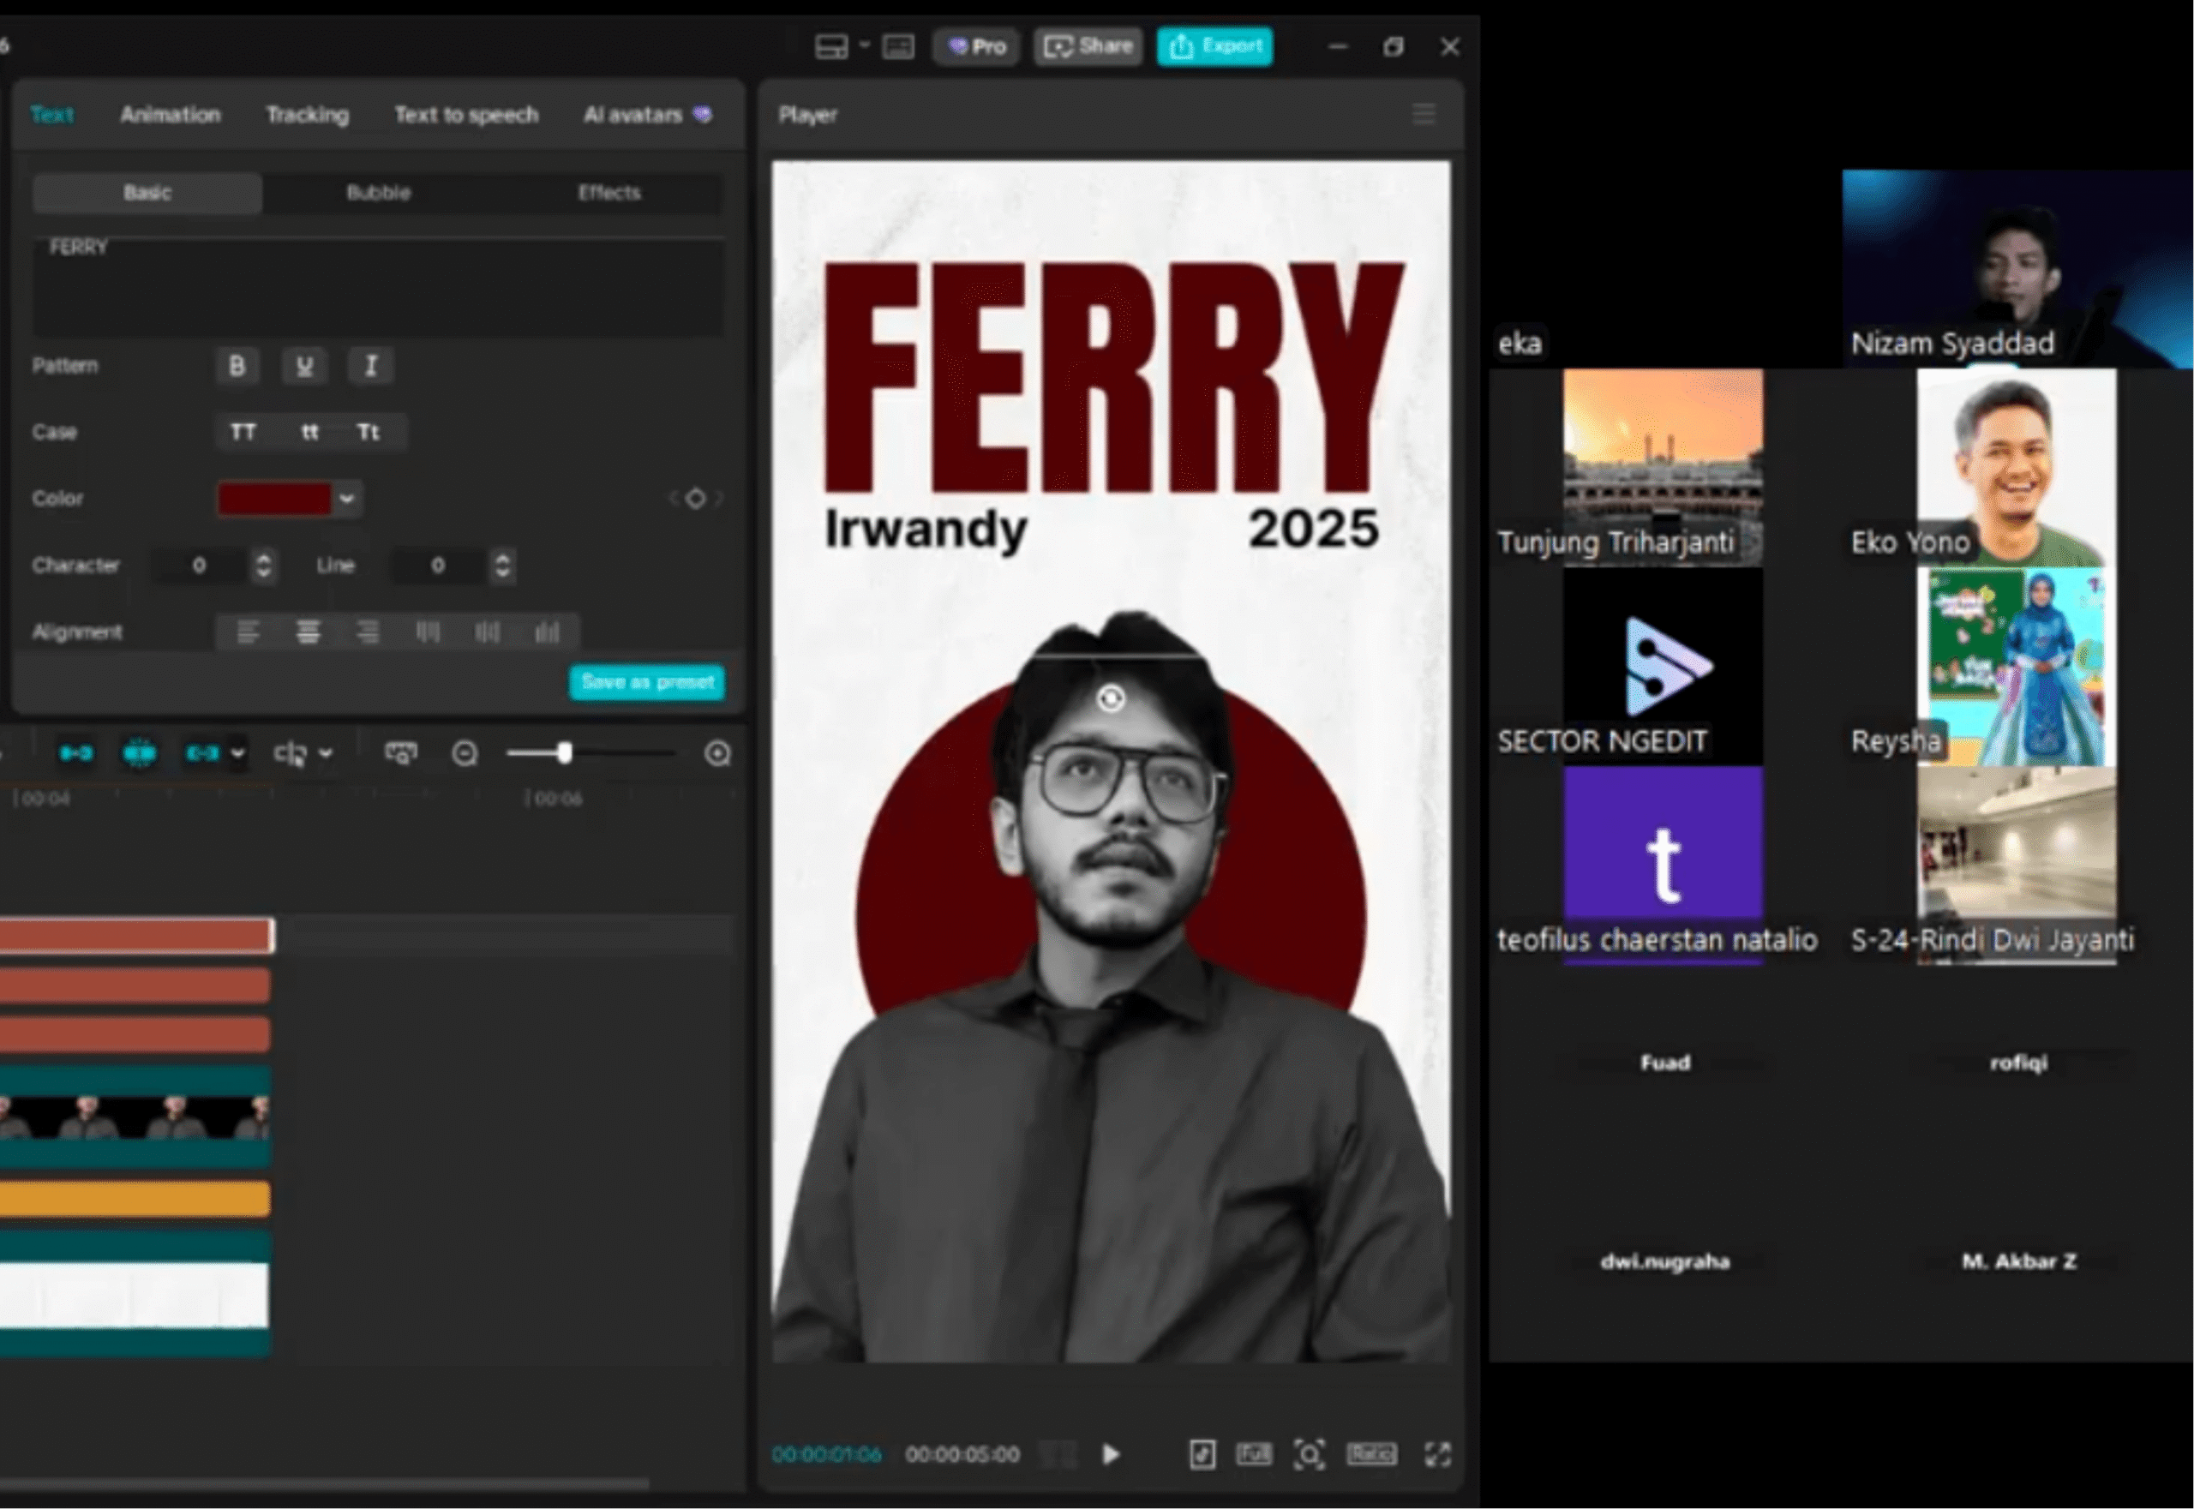This screenshot has width=2194, height=1509.
Task: Open the preview axis monitor icon
Action: (401, 753)
